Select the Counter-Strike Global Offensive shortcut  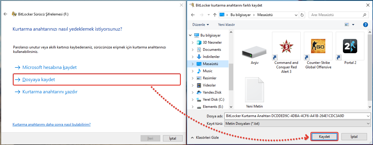[x=318, y=46]
